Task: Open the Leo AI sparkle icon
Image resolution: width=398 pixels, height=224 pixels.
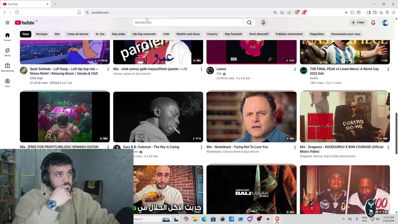Action: (381, 12)
